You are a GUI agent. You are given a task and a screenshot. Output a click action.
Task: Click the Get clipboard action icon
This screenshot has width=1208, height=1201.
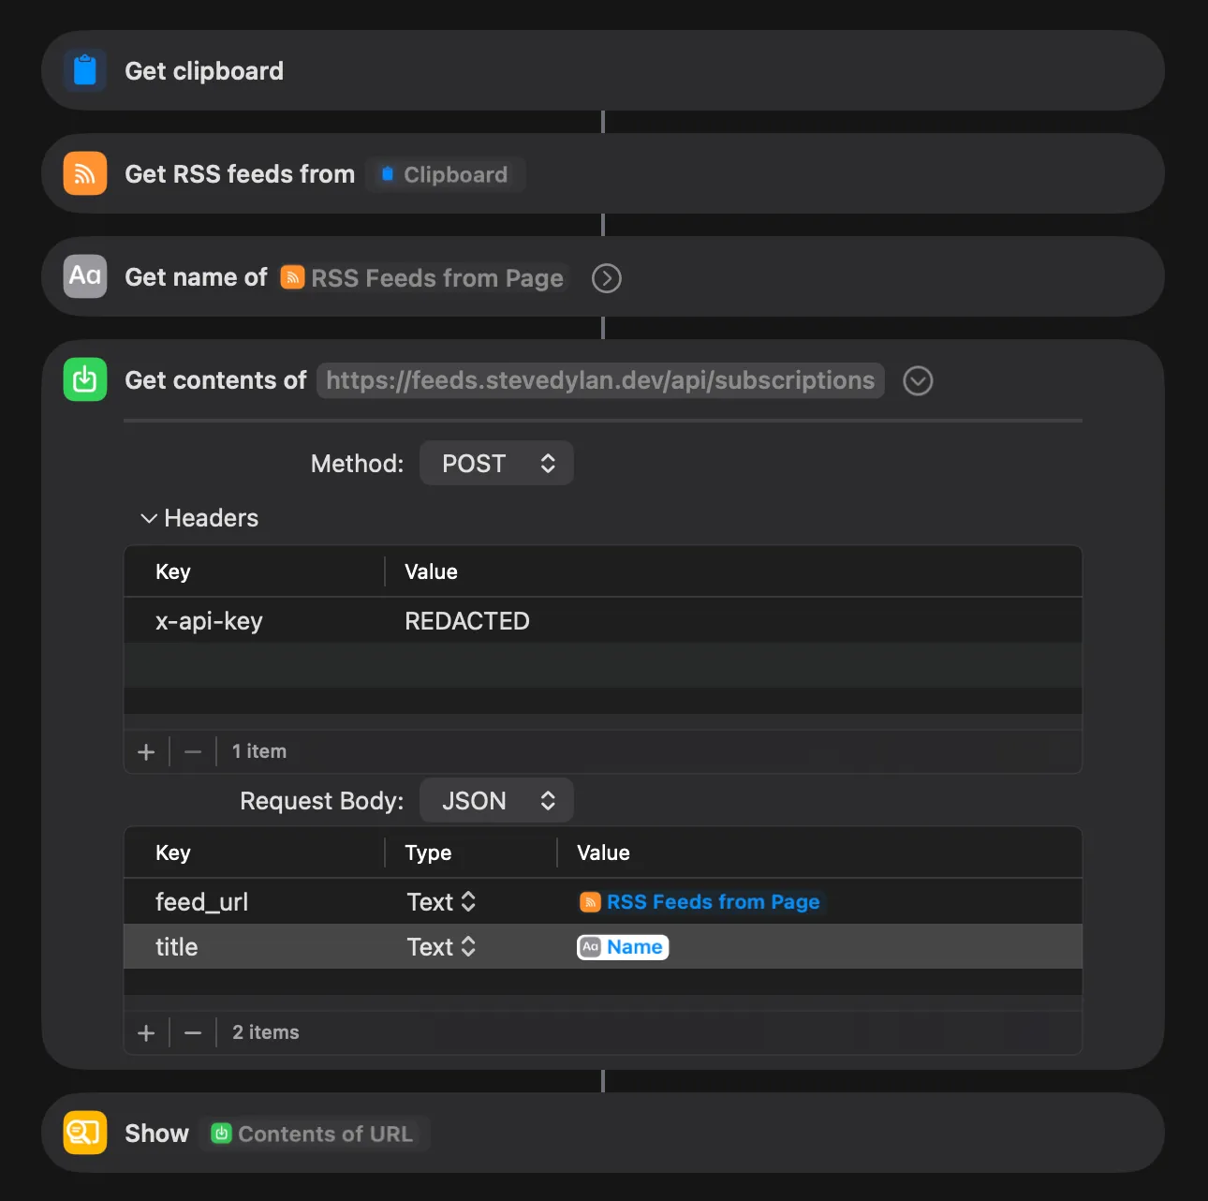click(x=85, y=70)
